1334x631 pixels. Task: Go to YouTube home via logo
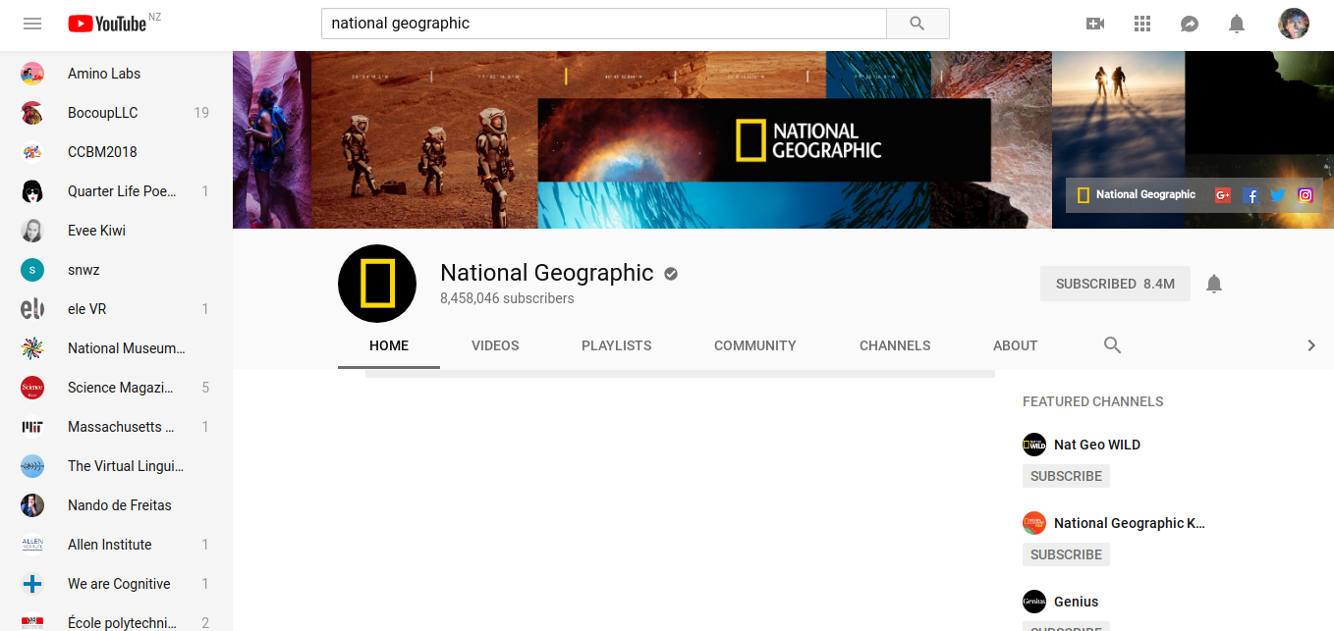pos(107,24)
